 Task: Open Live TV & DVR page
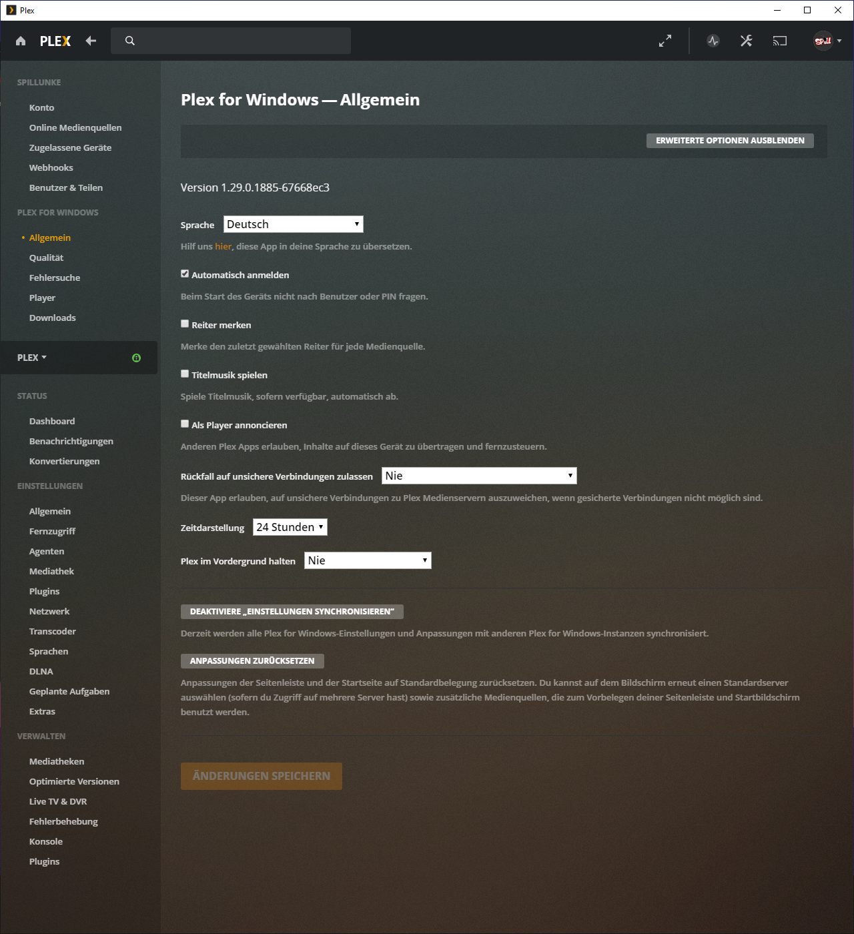58,801
